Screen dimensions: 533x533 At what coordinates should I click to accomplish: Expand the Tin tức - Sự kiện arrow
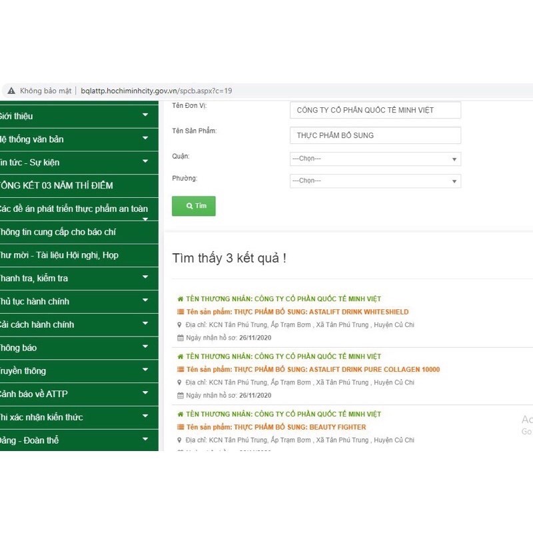[145, 161]
